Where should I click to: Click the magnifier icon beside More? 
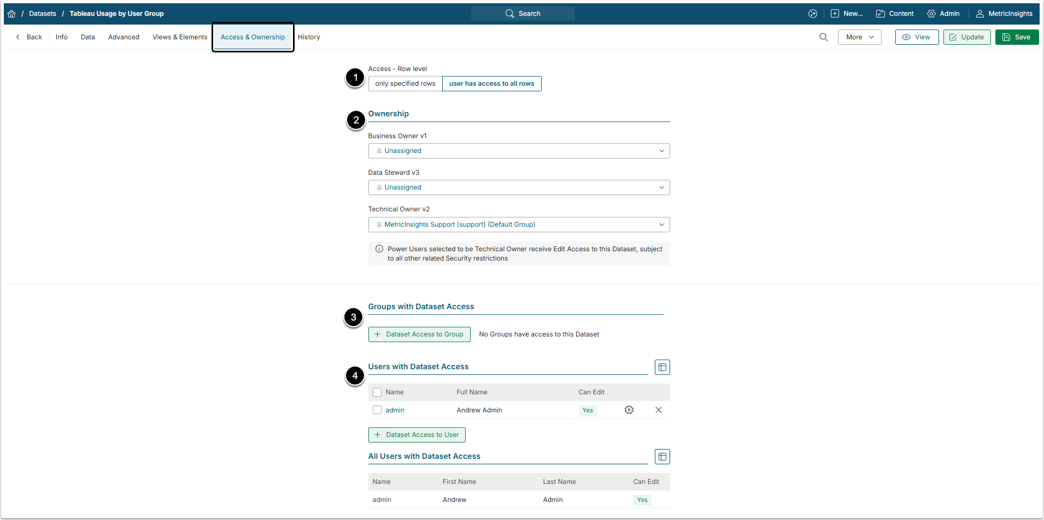(823, 37)
